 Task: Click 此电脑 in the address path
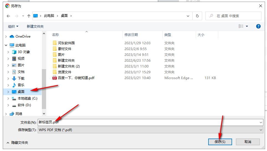click(49, 16)
